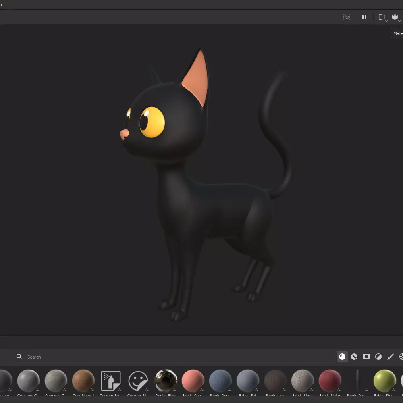This screenshot has width=403, height=403.
Task: Pause the viewport rendering
Action: click(x=364, y=17)
